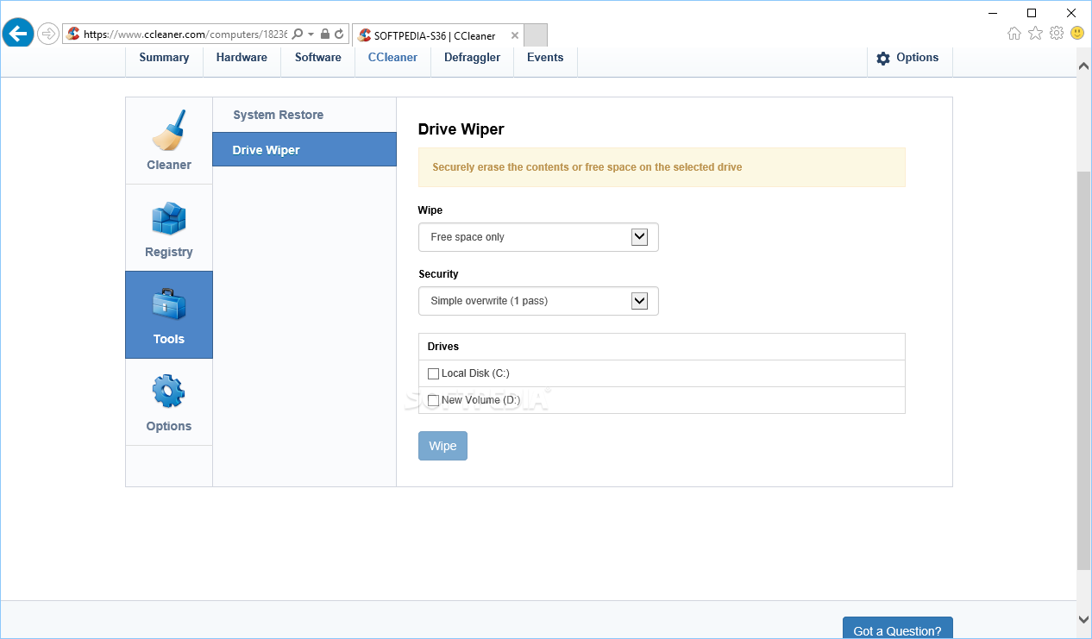Click the scrollbar down arrow
Image resolution: width=1092 pixels, height=639 pixels.
tap(1084, 618)
